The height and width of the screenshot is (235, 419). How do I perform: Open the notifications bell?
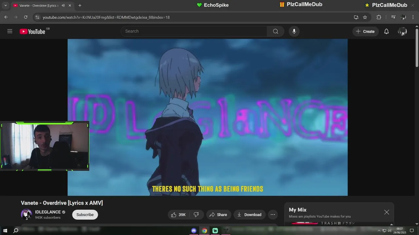[387, 31]
